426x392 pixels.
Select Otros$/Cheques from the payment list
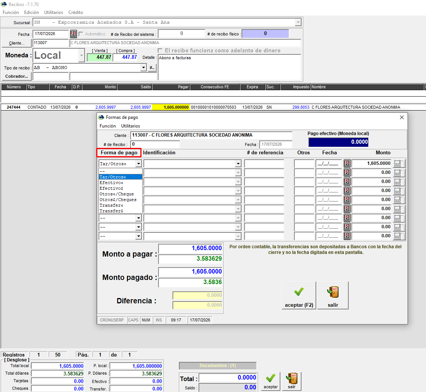[120, 200]
